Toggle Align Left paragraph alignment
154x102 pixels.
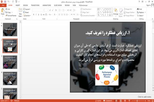point(59,15)
